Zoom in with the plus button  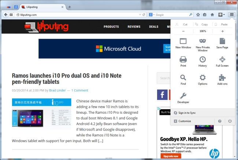coord(223,31)
